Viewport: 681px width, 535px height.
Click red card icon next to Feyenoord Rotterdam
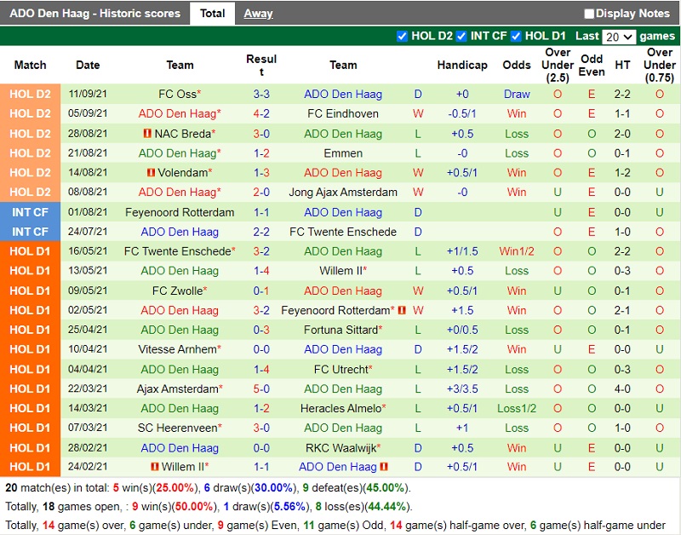tap(402, 311)
